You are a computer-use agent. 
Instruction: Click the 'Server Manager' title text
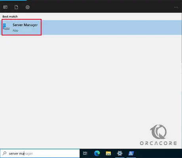click(25, 25)
